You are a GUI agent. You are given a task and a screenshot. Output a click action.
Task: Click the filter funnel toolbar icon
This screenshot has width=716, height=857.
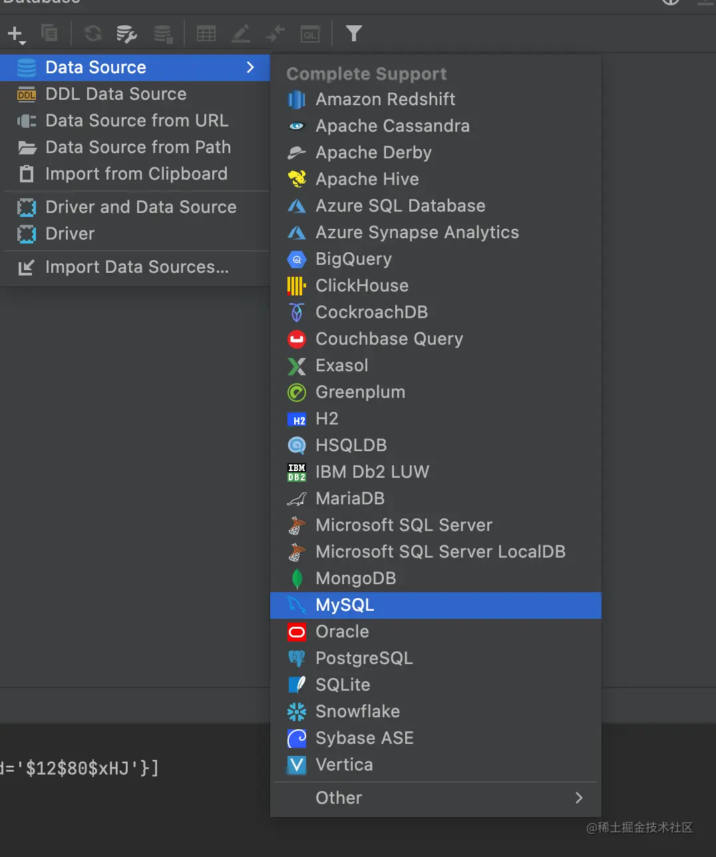click(354, 33)
